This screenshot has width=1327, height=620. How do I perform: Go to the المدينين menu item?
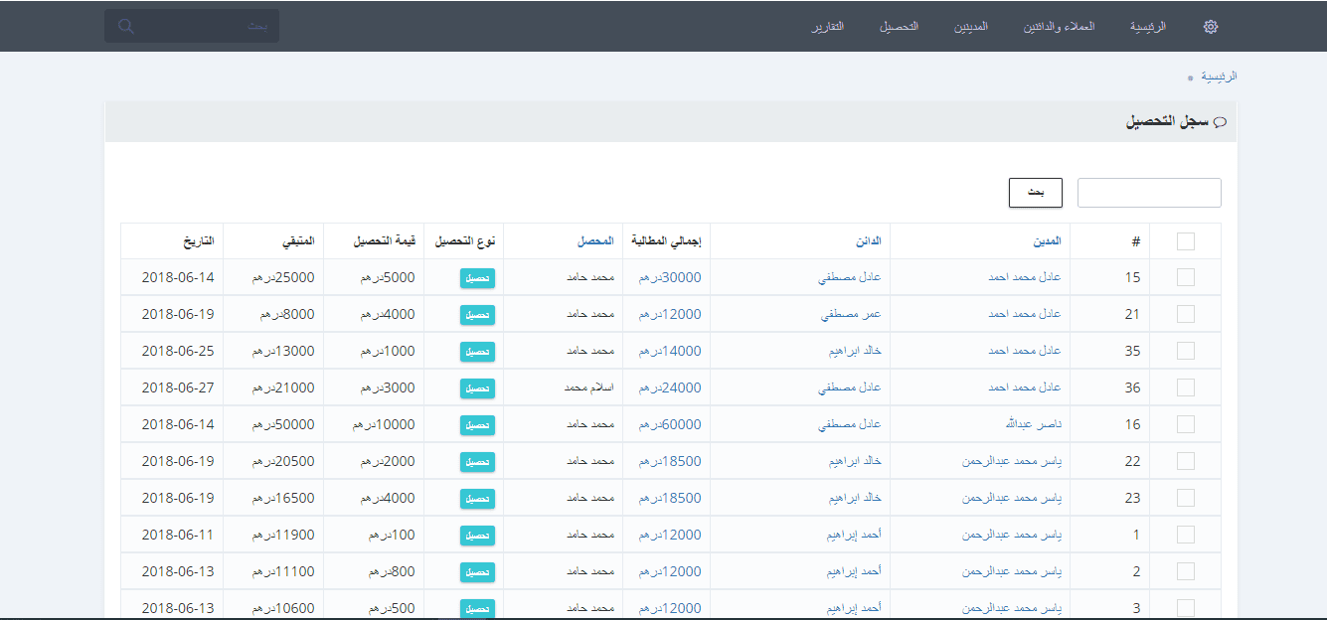tap(970, 27)
